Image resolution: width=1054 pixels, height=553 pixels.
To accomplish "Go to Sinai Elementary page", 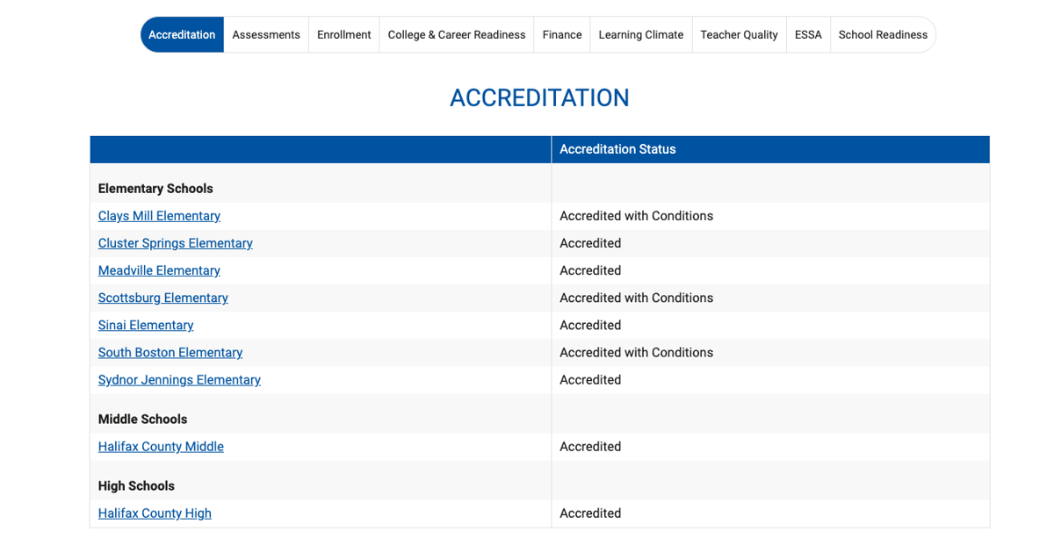I will click(x=146, y=325).
